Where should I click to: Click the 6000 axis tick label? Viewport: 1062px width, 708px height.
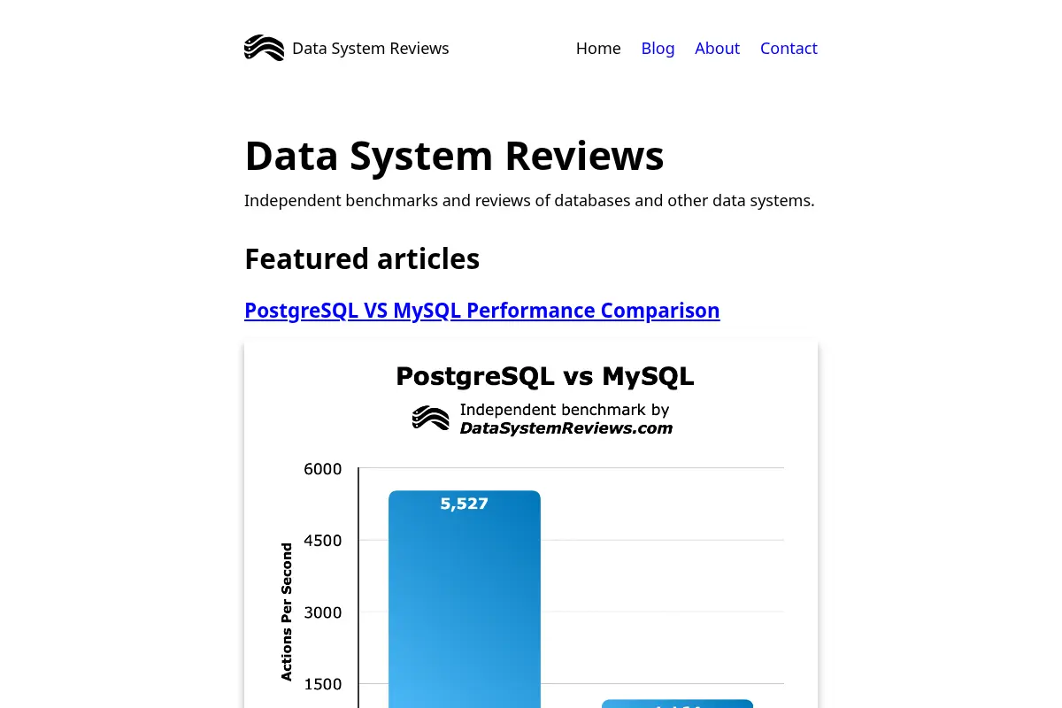click(x=323, y=469)
